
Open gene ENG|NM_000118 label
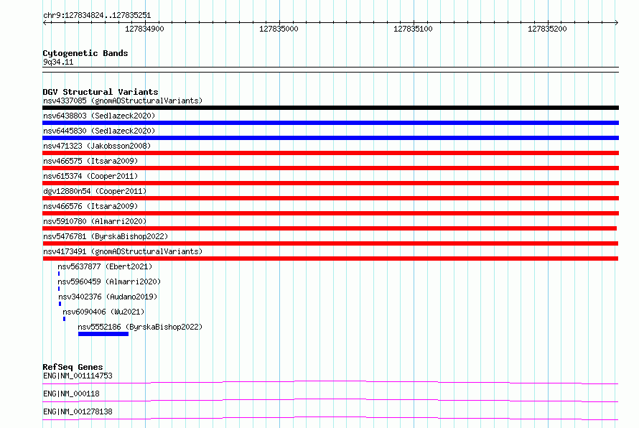pyautogui.click(x=71, y=394)
